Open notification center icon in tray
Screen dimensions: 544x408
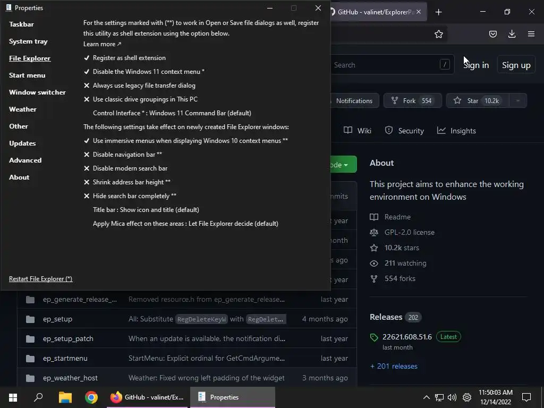point(526,397)
